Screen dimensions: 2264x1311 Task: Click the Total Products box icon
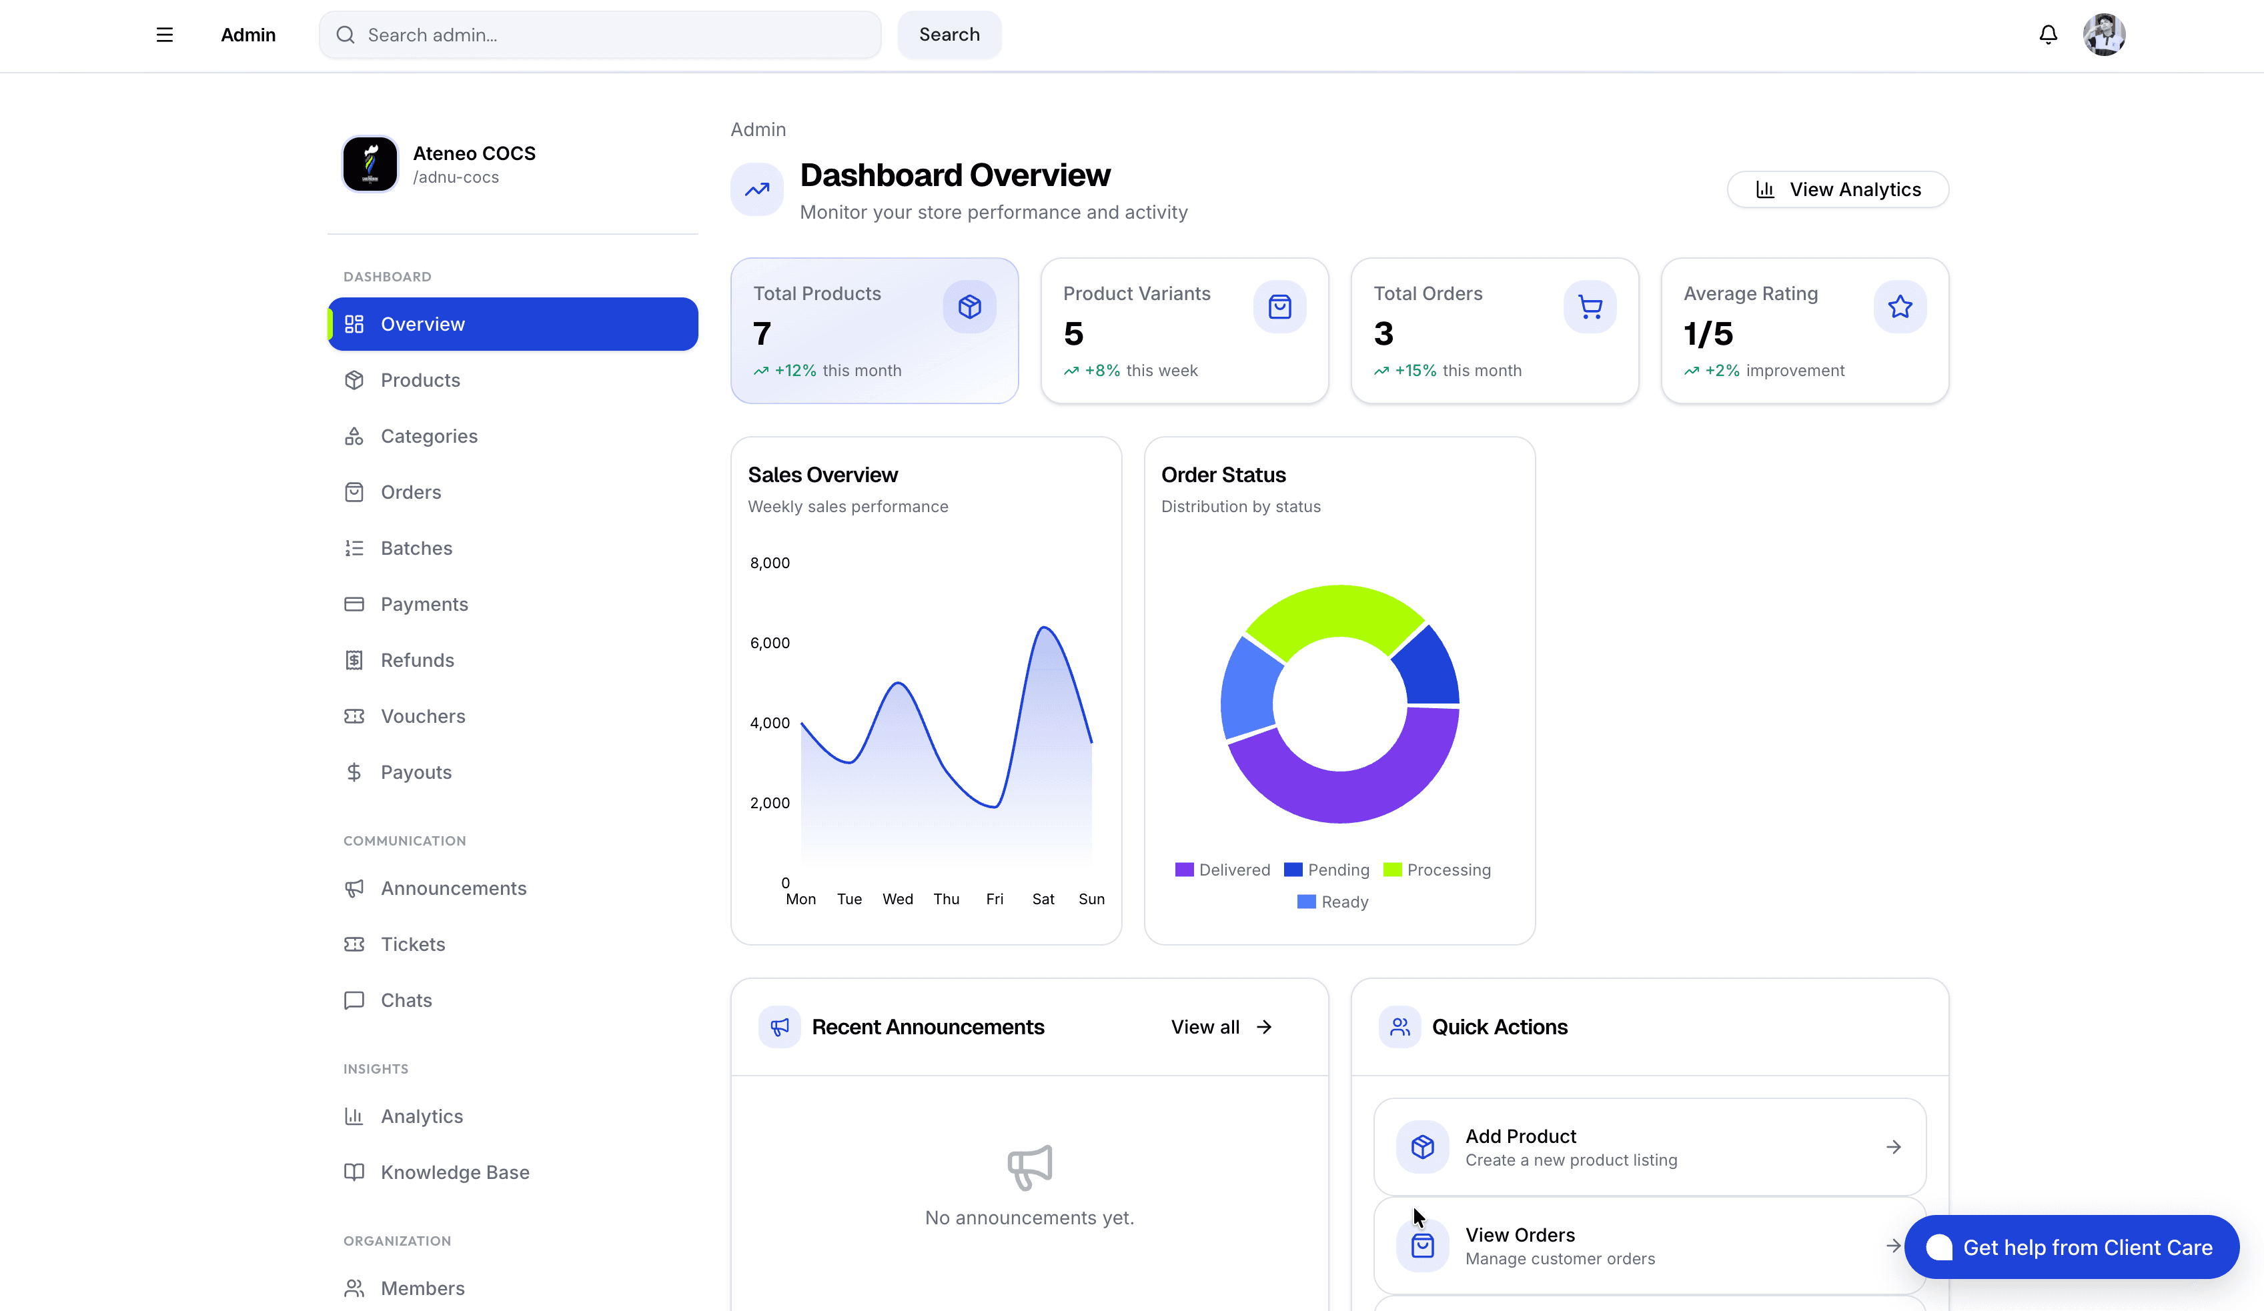tap(969, 307)
